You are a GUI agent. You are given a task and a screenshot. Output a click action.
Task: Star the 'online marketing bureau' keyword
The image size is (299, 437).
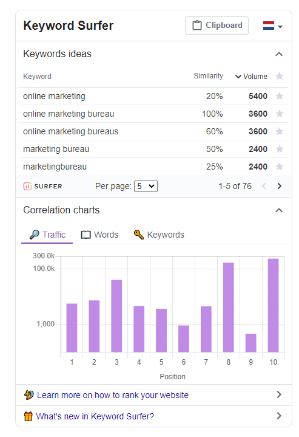pos(279,114)
